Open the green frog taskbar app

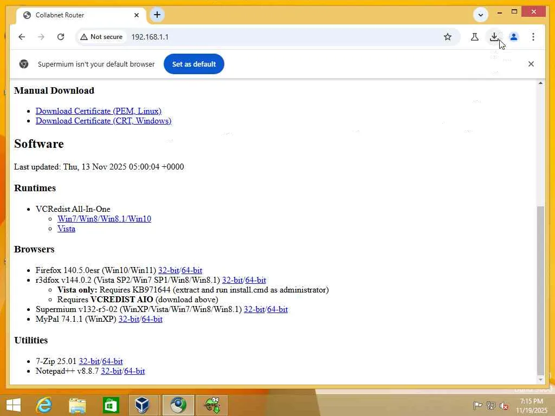(x=212, y=405)
